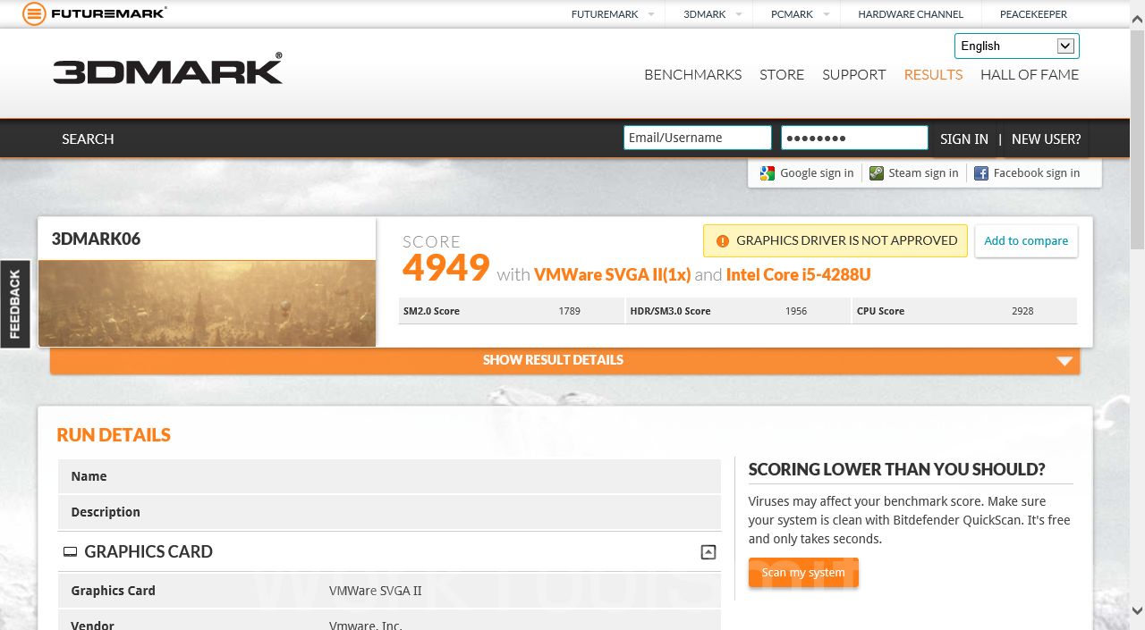Click the Graphics Driver Is Not Approved notice
1145x630 pixels.
point(835,241)
